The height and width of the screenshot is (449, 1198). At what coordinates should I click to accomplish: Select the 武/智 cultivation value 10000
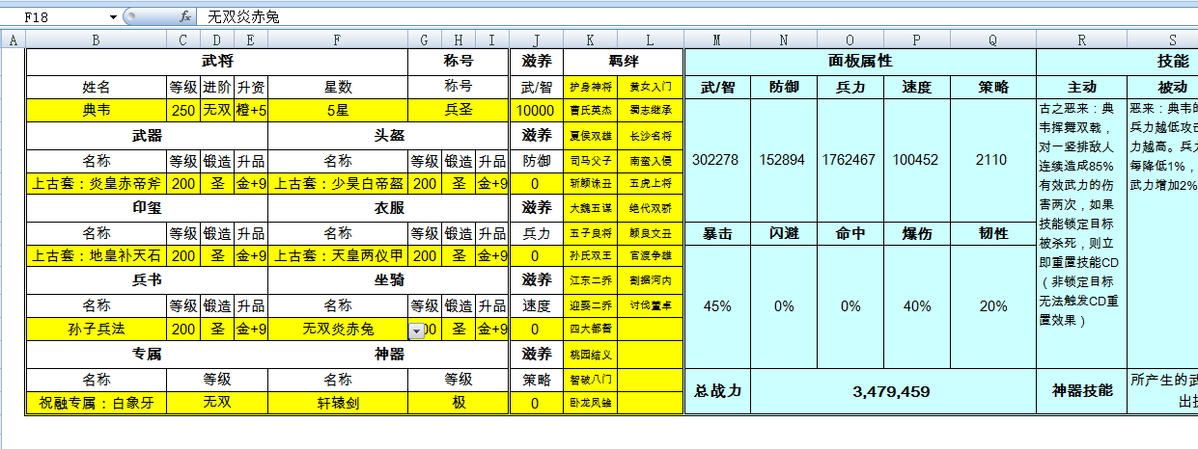pos(536,110)
